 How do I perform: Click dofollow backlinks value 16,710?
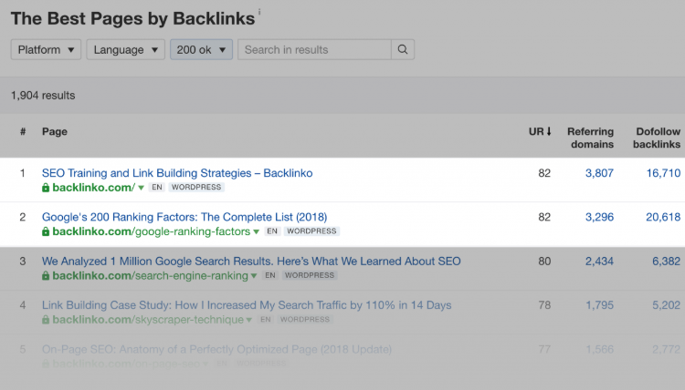point(663,173)
